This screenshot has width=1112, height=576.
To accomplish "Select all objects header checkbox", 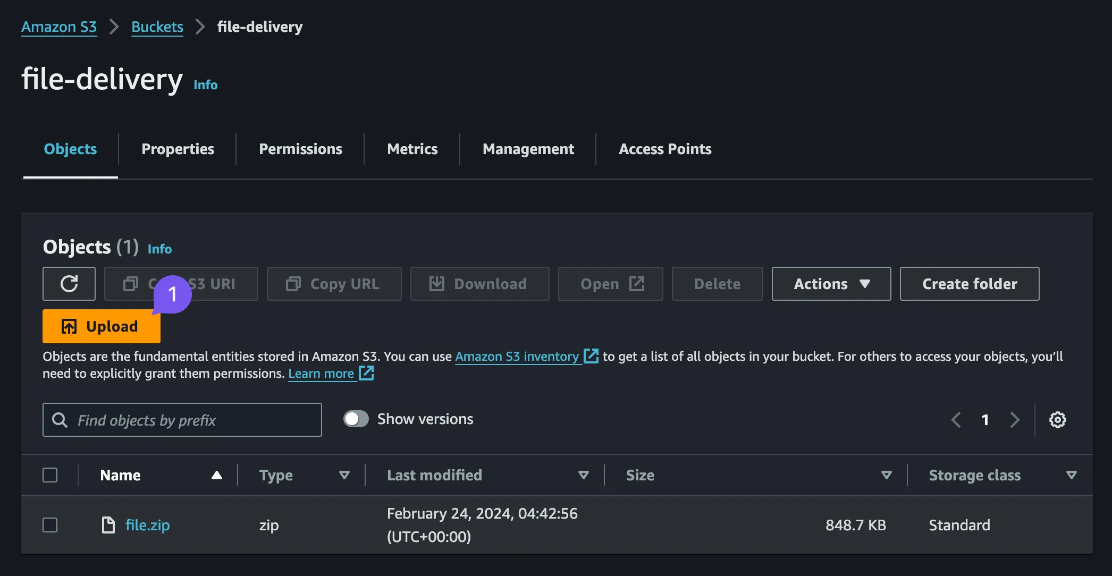I will (50, 475).
